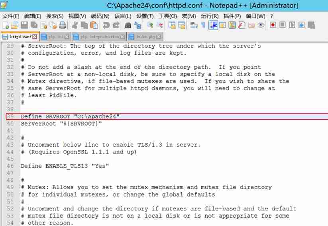The height and width of the screenshot is (226, 328).
Task: Close the index.php tab
Action: coord(159,37)
